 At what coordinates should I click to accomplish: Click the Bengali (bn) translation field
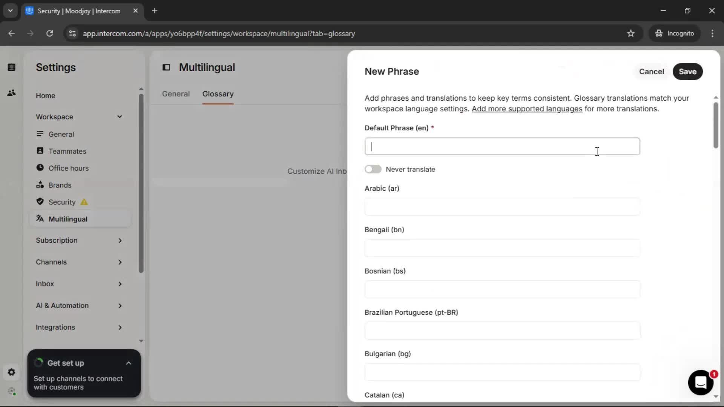[x=502, y=248]
